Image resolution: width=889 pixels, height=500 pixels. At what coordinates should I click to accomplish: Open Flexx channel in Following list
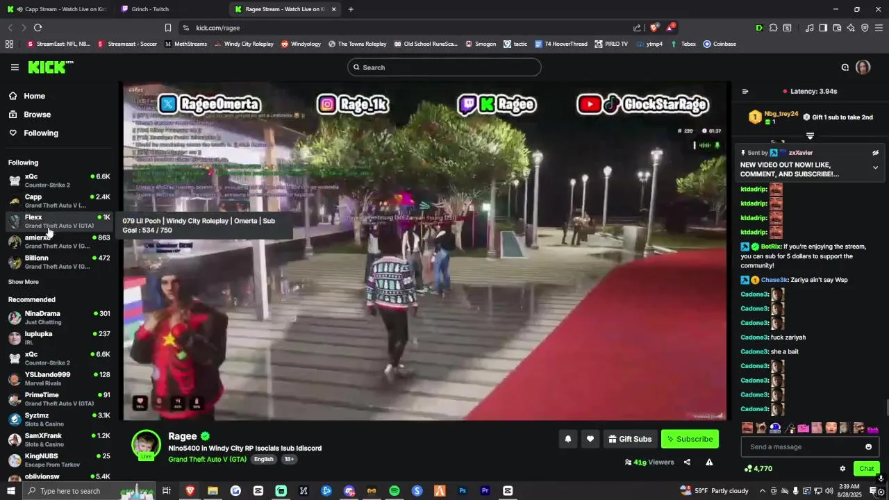(x=59, y=221)
